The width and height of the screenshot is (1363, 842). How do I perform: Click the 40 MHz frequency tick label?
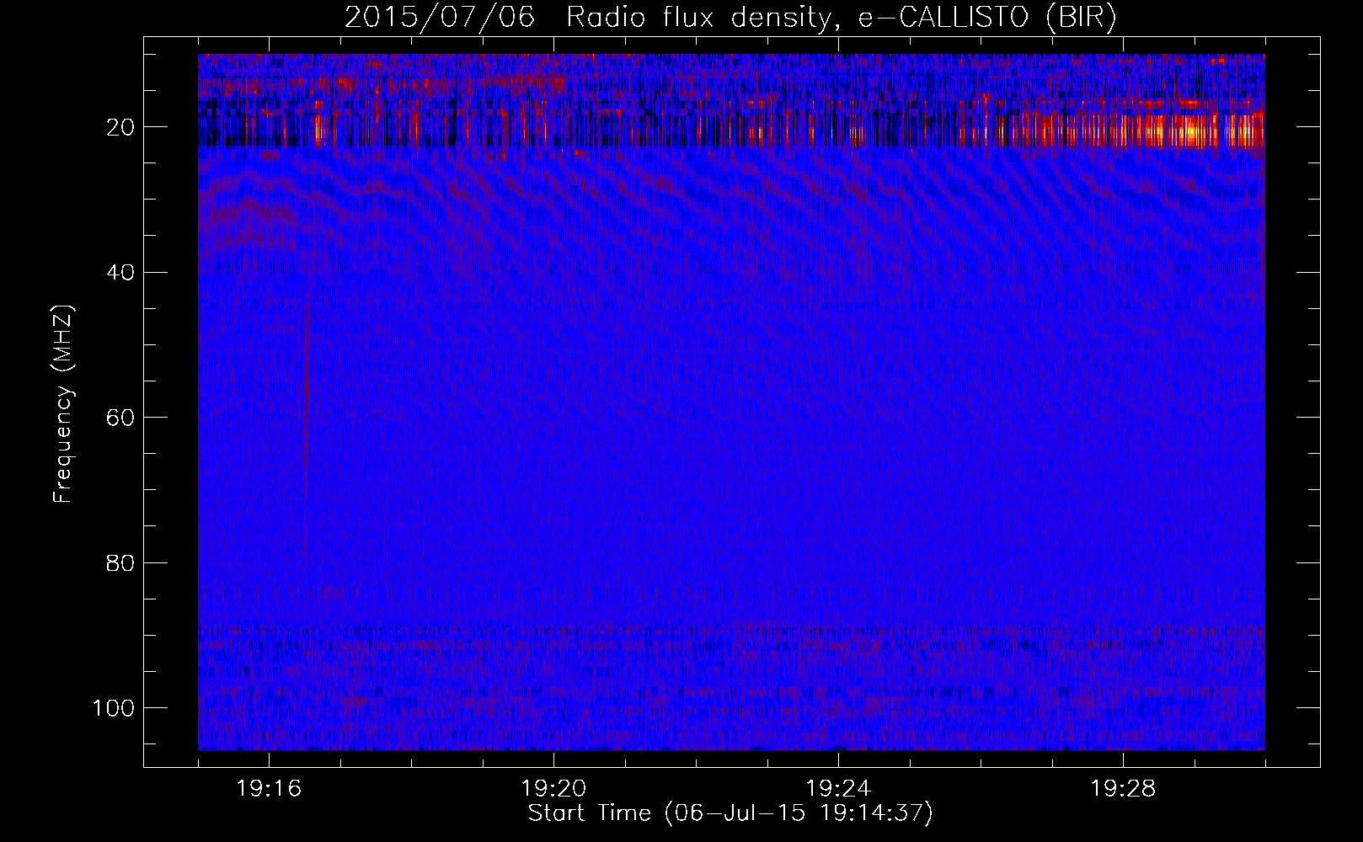(120, 273)
